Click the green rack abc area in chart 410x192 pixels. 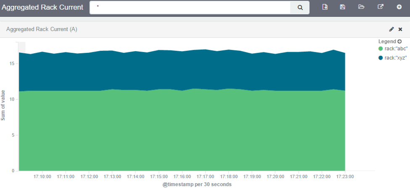[x=182, y=130]
